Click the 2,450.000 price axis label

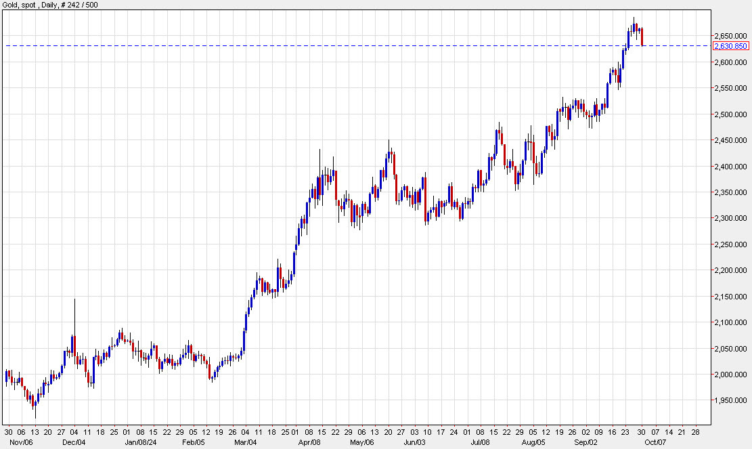[x=730, y=141]
